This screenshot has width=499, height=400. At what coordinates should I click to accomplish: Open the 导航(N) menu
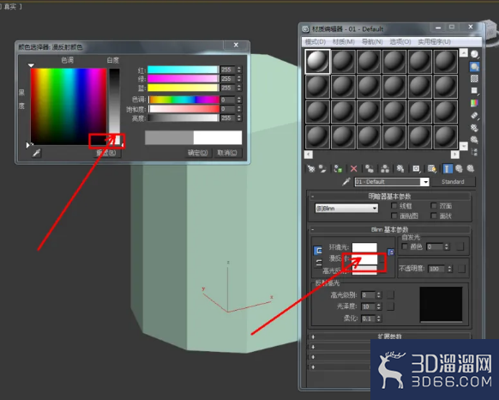coord(372,42)
